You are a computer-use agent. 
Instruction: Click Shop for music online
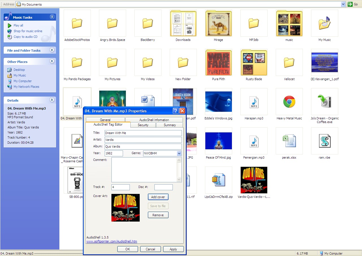coord(28,31)
